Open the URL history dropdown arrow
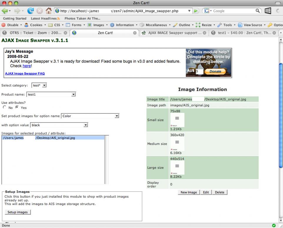This screenshot has width=283, height=228. [x=189, y=11]
